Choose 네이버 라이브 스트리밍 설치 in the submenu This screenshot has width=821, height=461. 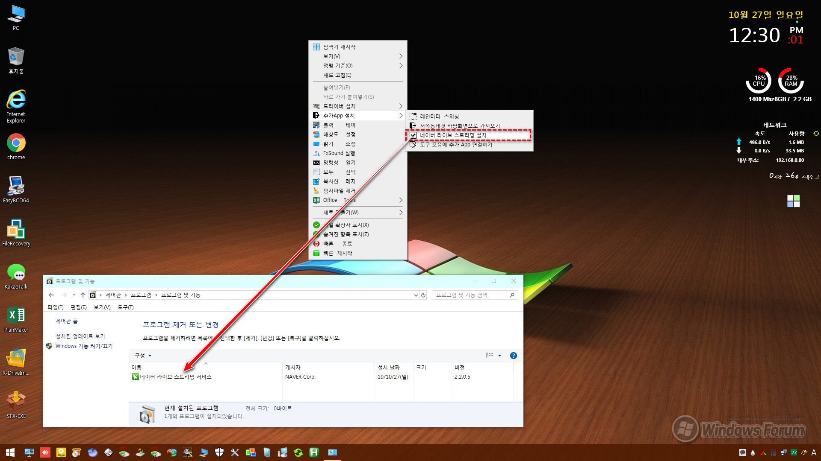coord(469,135)
